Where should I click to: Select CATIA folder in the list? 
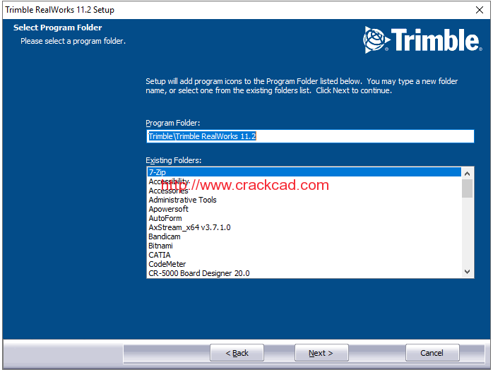click(304, 255)
